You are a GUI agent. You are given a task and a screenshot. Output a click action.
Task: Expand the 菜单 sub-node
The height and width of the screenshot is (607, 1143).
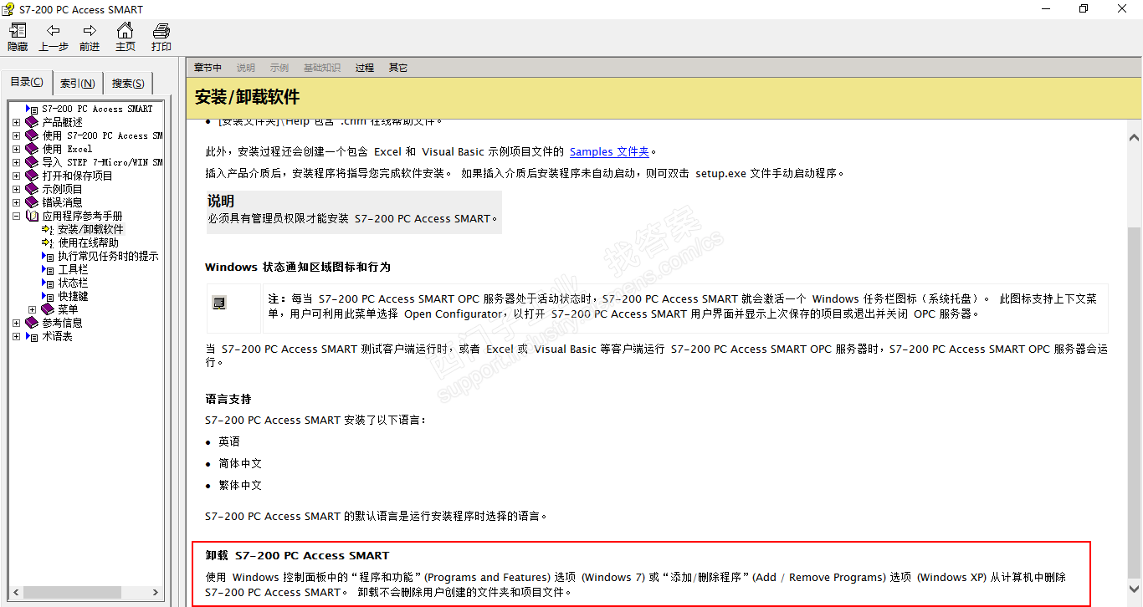32,309
